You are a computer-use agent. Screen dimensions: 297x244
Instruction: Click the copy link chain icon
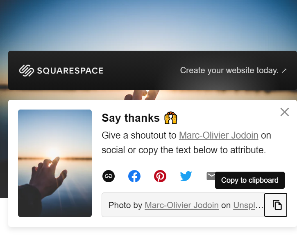tap(109, 176)
